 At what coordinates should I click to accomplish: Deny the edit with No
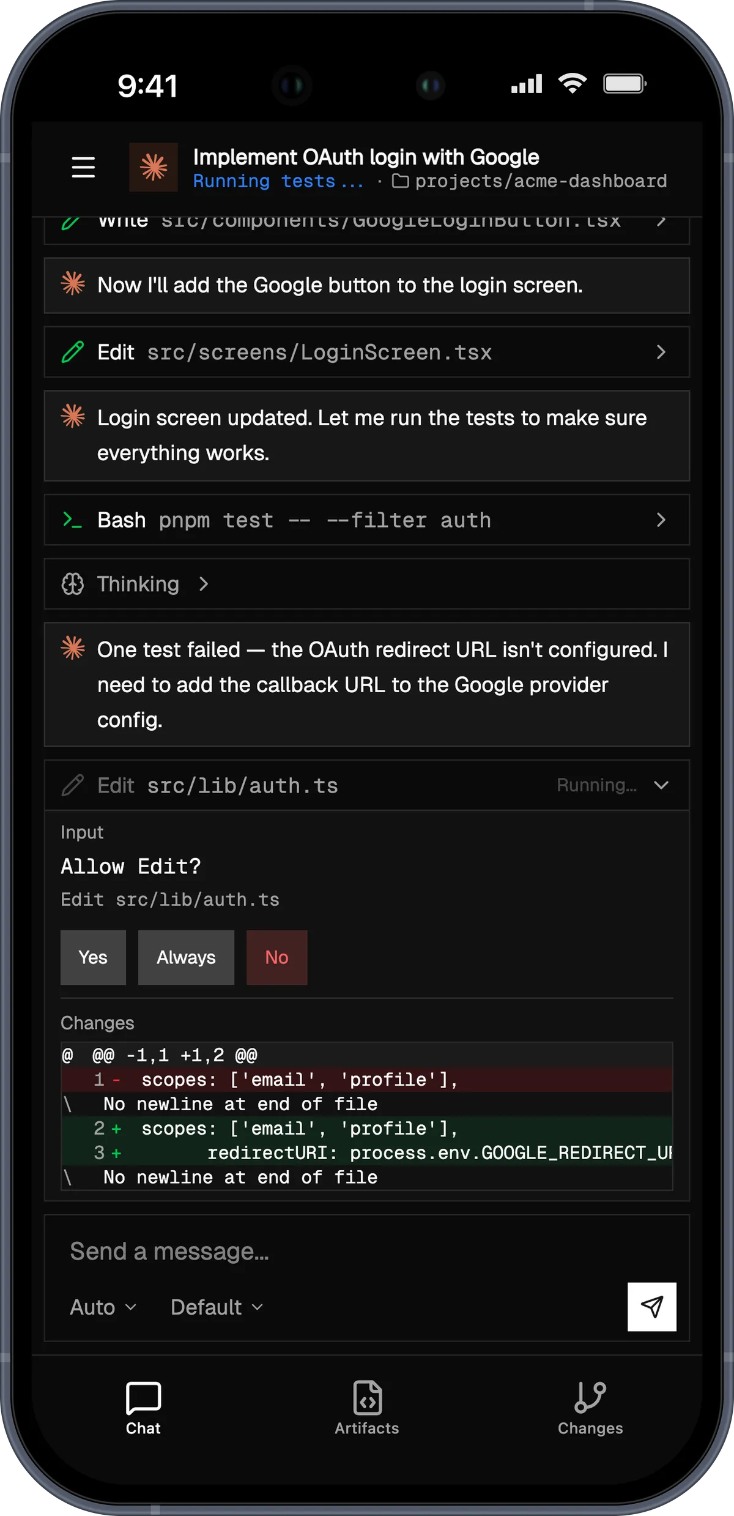[x=276, y=957]
